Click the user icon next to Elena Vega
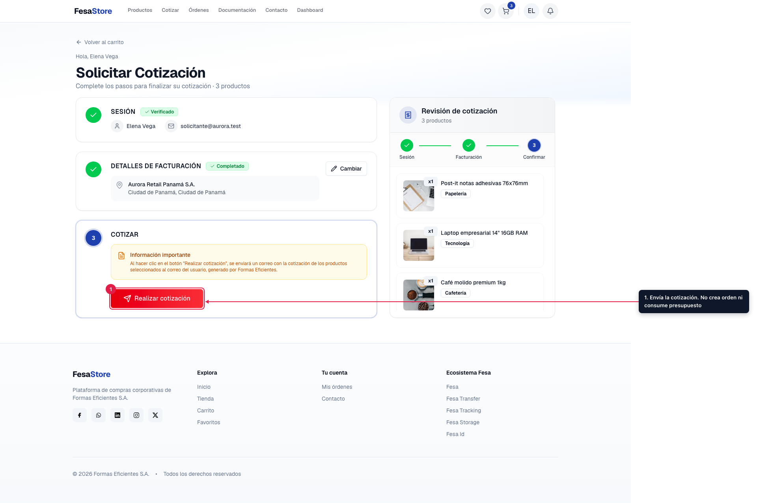757x503 pixels. pos(117,126)
